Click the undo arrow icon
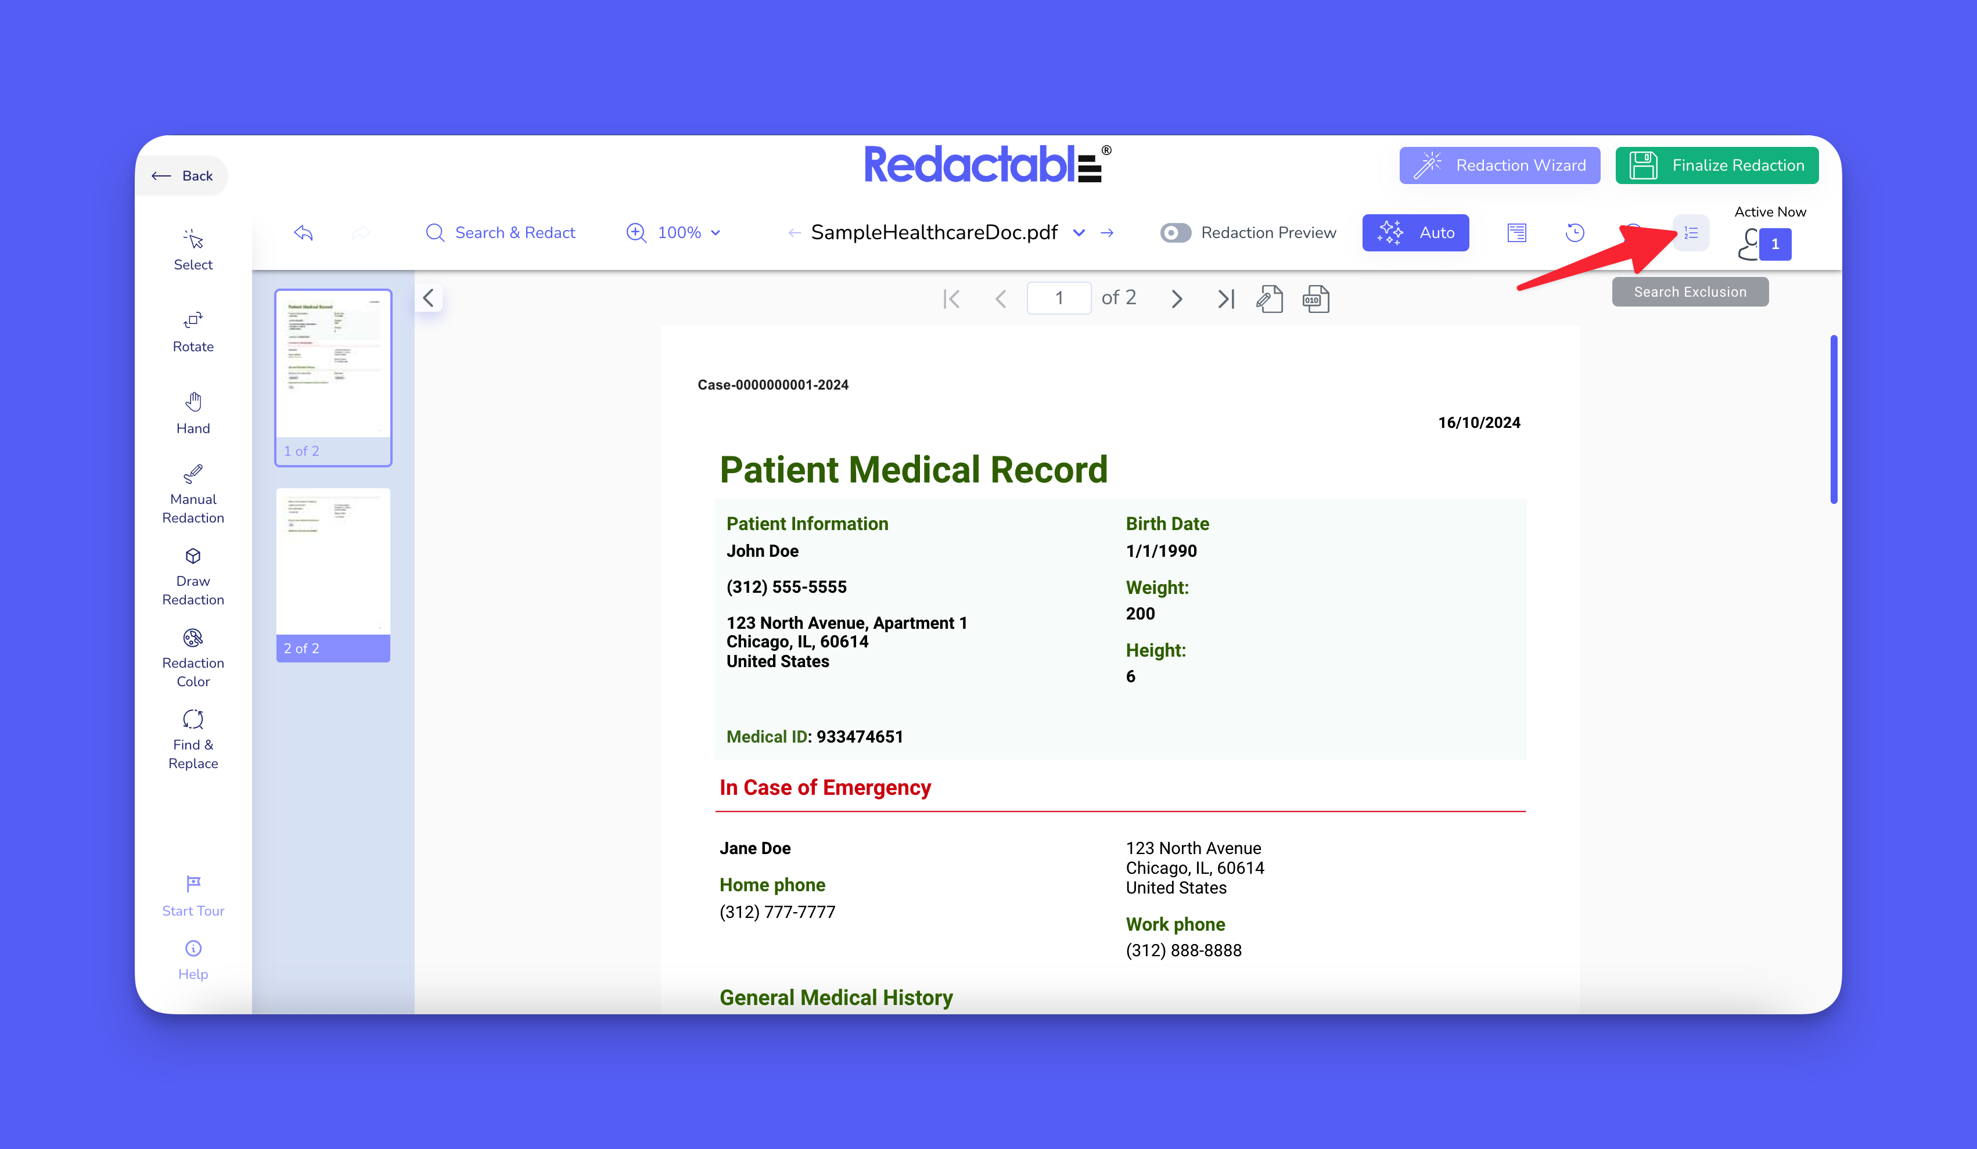Viewport: 1977px width, 1149px height. [x=304, y=233]
